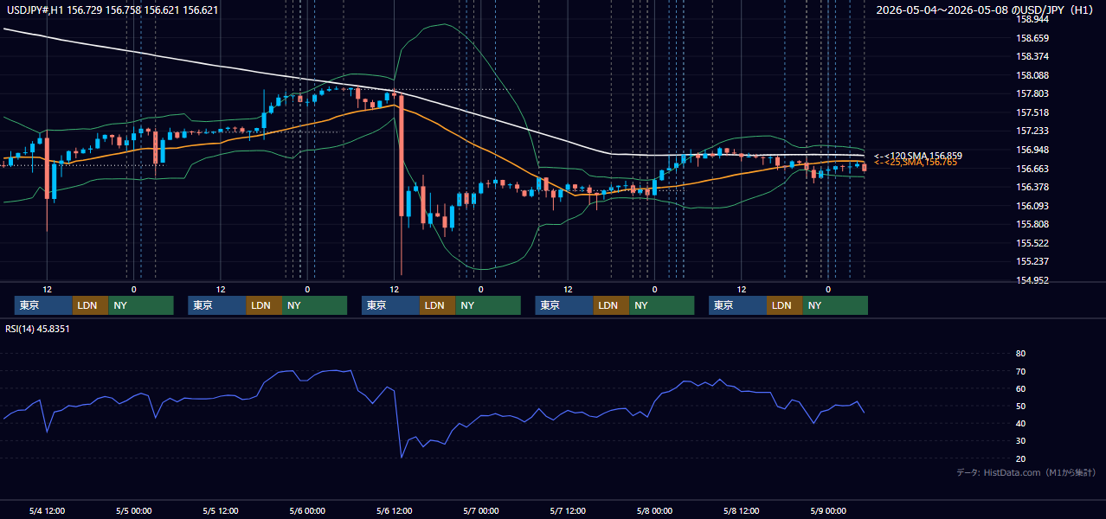Viewport: 1106px width, 519px height.
Task: Click the 5/8 12:00 time axis label
Action: coord(741,510)
